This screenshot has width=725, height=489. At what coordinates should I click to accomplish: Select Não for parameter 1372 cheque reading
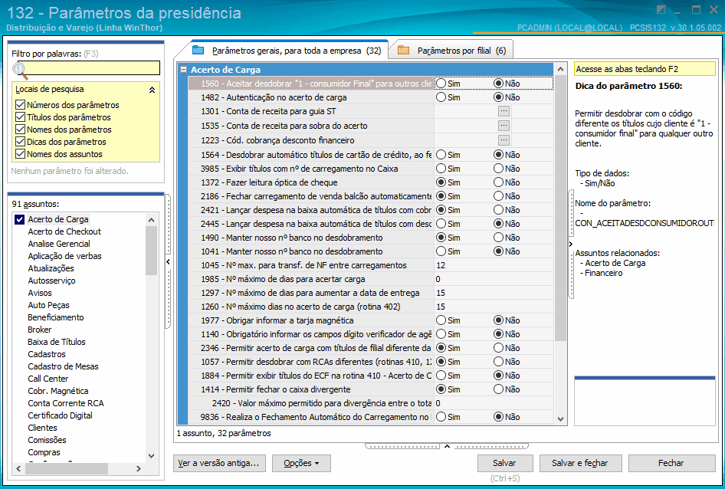point(498,182)
